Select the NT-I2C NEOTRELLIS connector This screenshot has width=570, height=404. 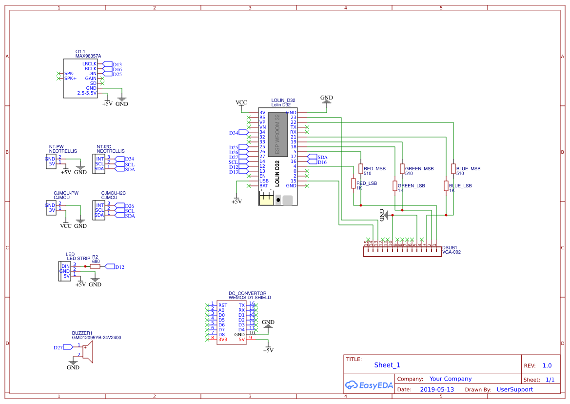coord(100,165)
